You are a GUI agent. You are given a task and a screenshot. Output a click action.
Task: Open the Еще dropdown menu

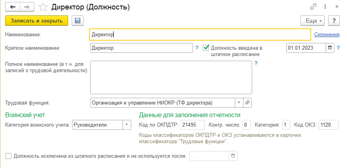pos(312,21)
